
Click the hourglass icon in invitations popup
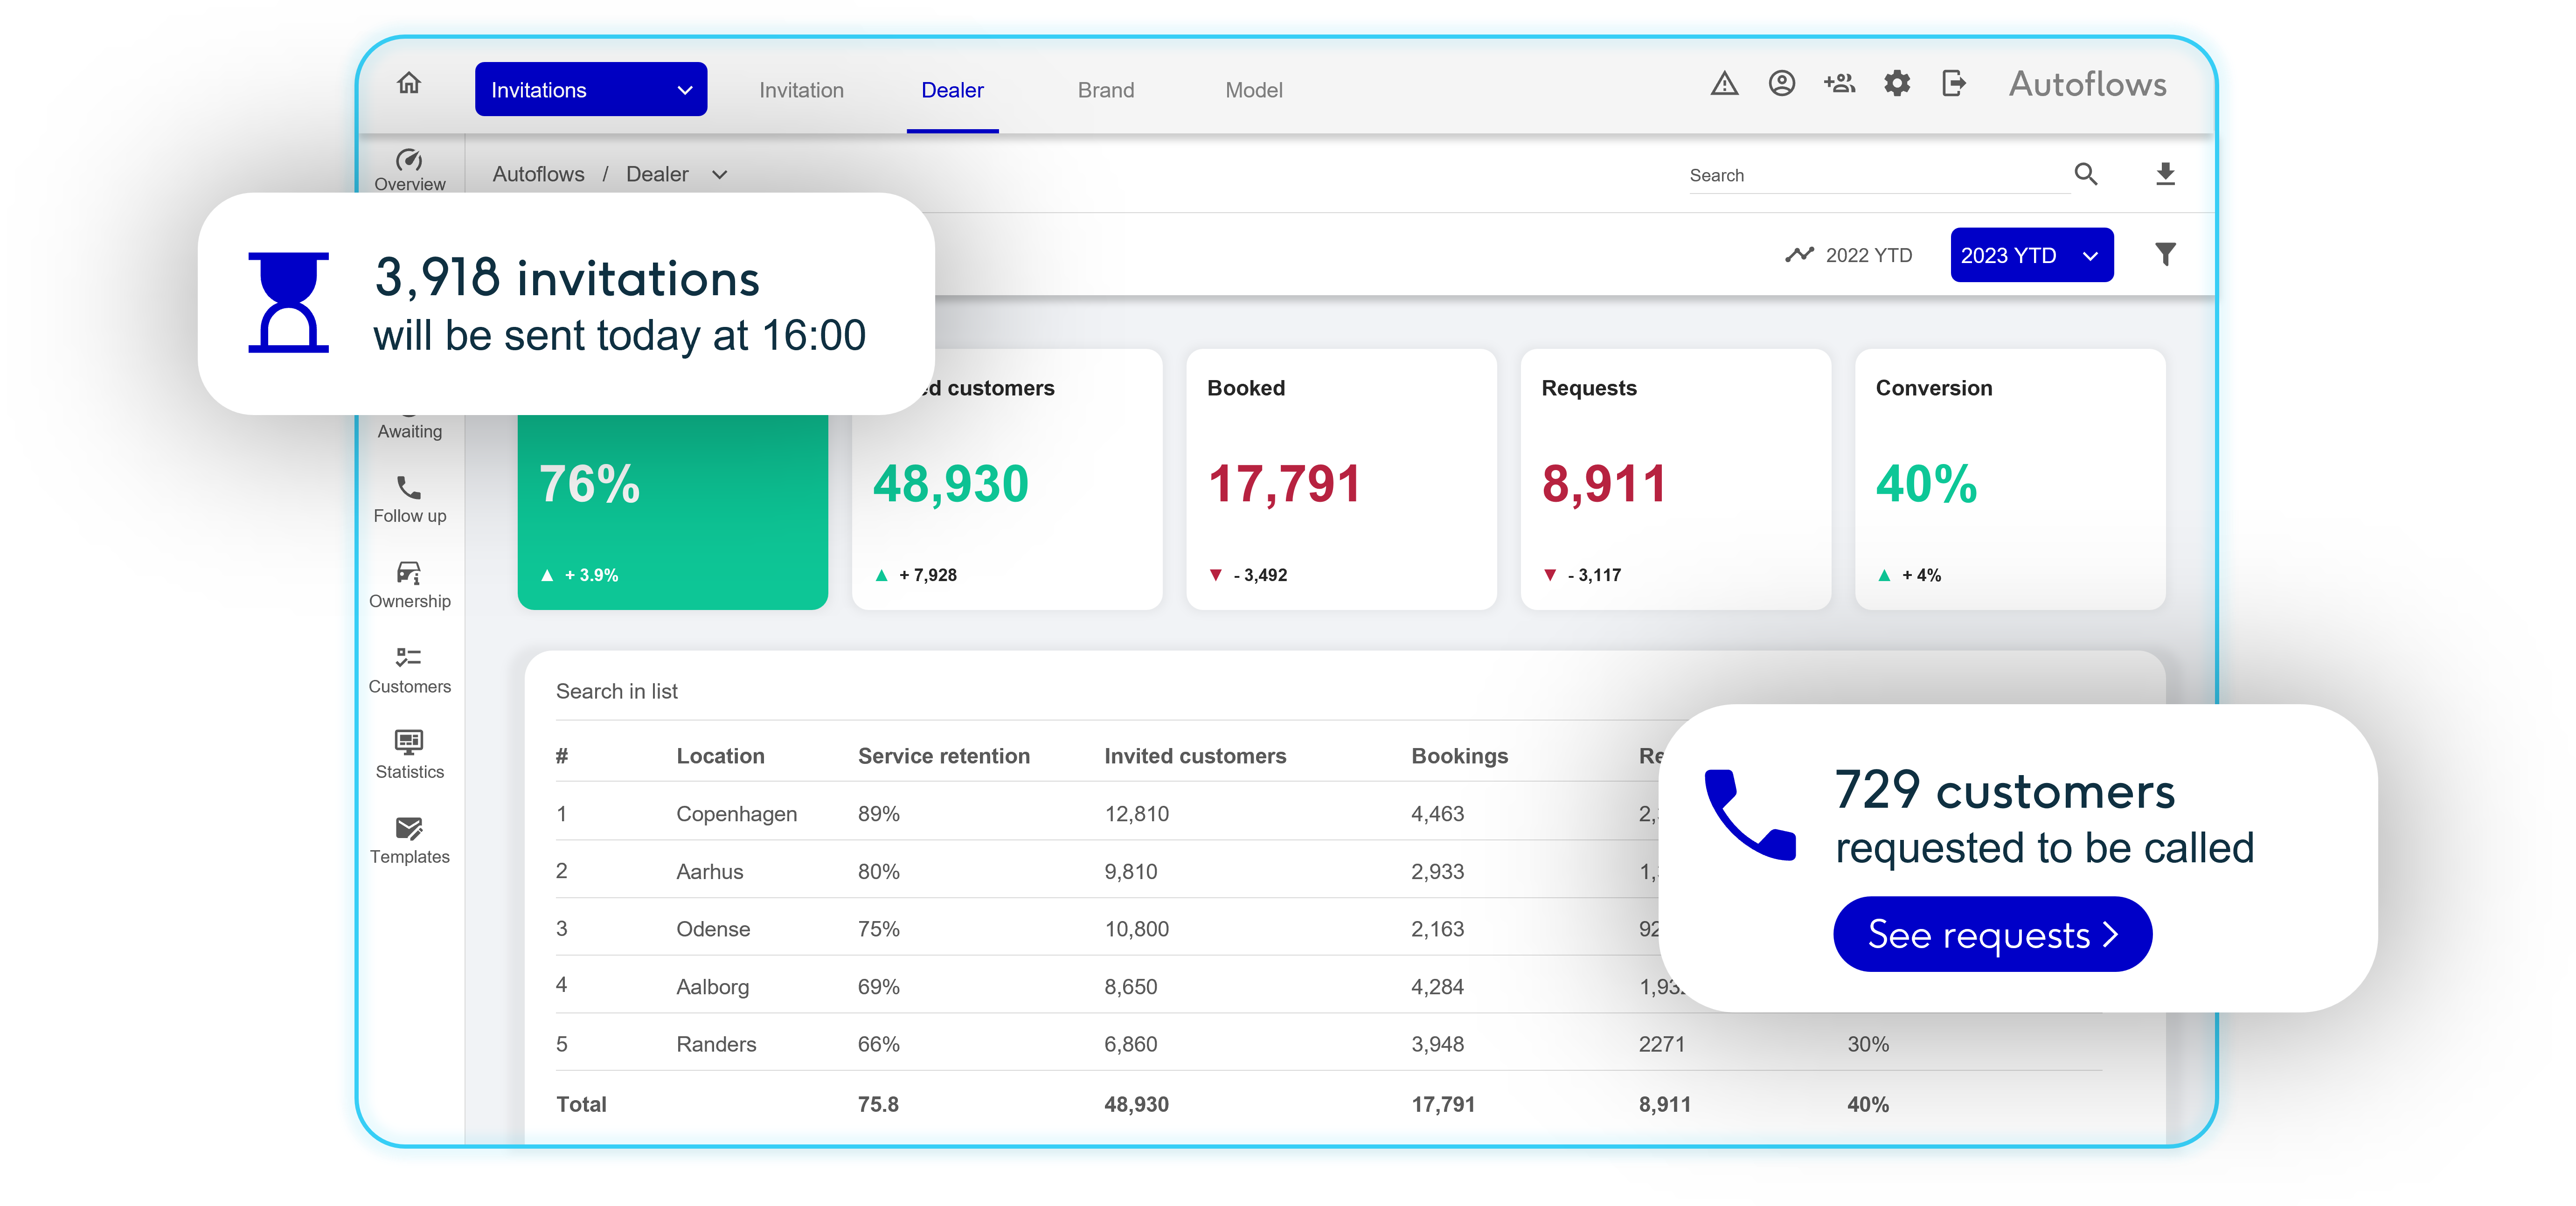point(288,302)
